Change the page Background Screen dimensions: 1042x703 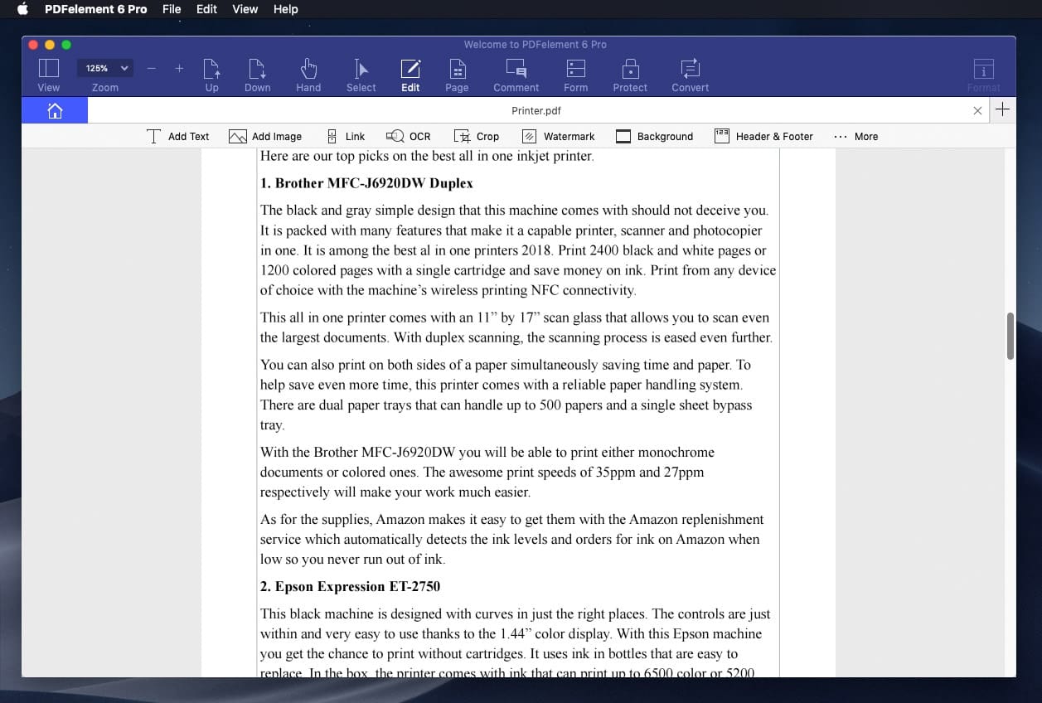click(654, 136)
